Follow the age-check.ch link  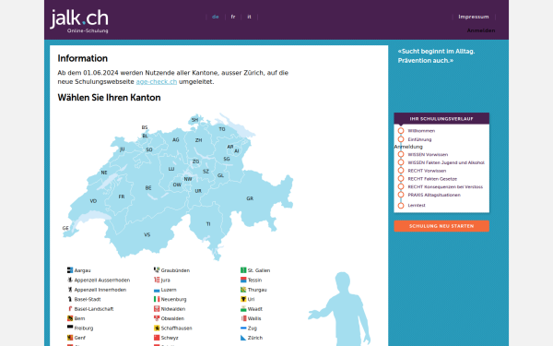157,81
